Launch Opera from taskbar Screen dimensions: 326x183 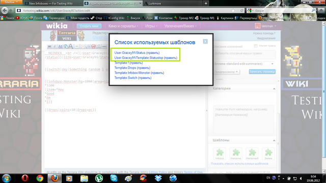coord(25,178)
